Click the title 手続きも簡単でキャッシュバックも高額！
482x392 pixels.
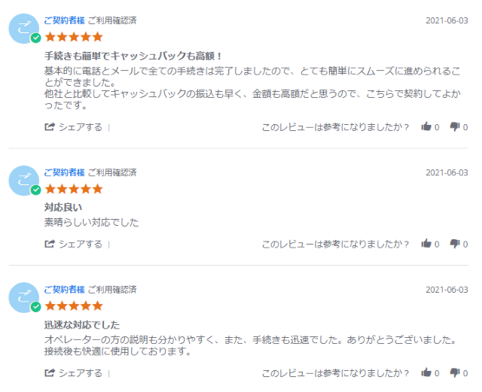(134, 56)
